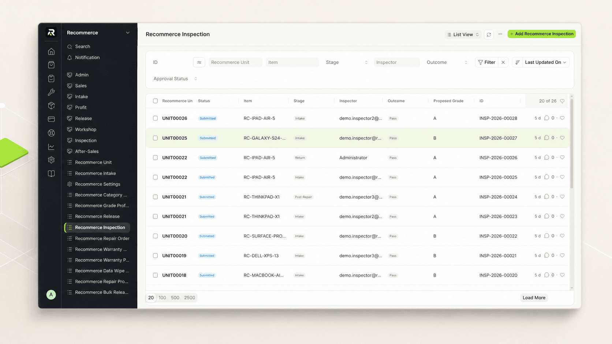Open the Last Updated On sort dropdown
This screenshot has height=344, width=612.
pyautogui.click(x=545, y=62)
